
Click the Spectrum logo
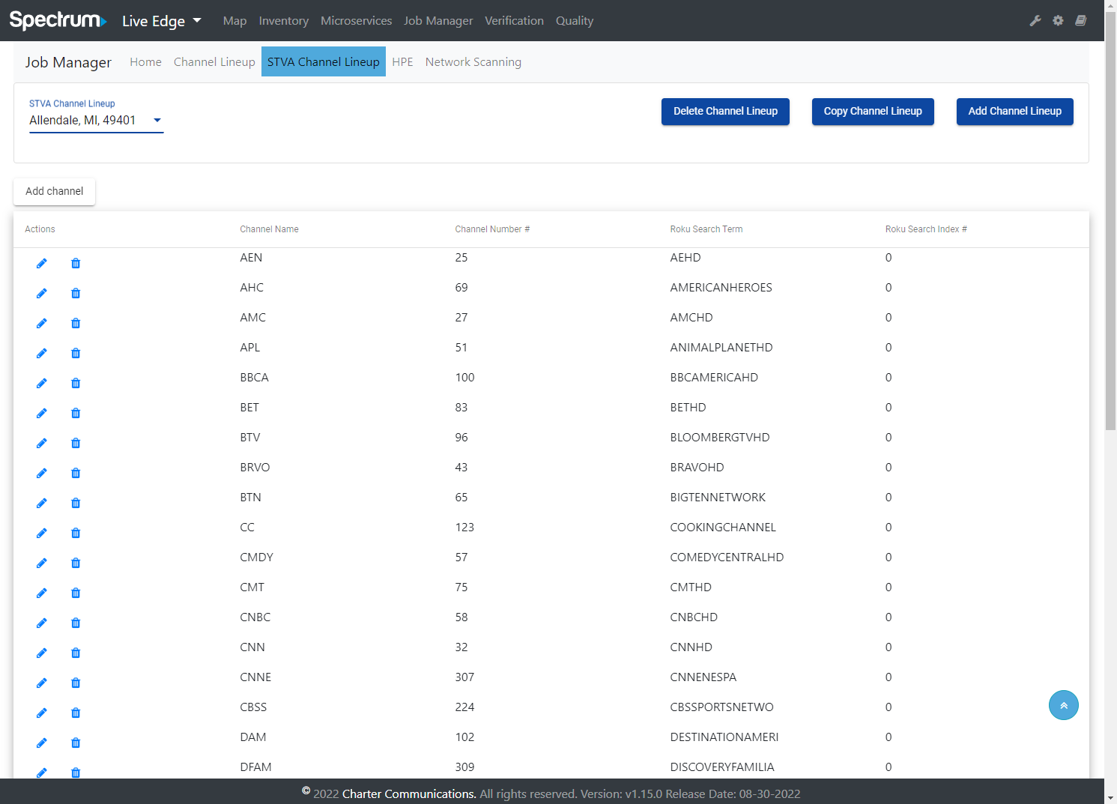58,20
